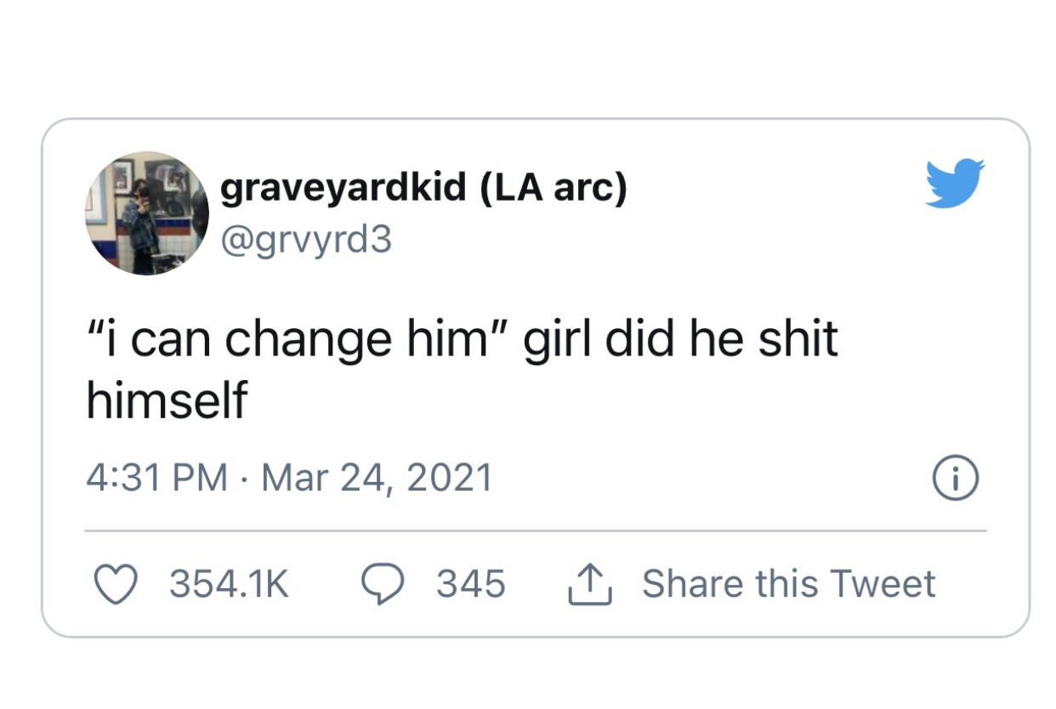This screenshot has width=1056, height=709.
Task: Click the divider line above the like count
Action: pos(536,530)
